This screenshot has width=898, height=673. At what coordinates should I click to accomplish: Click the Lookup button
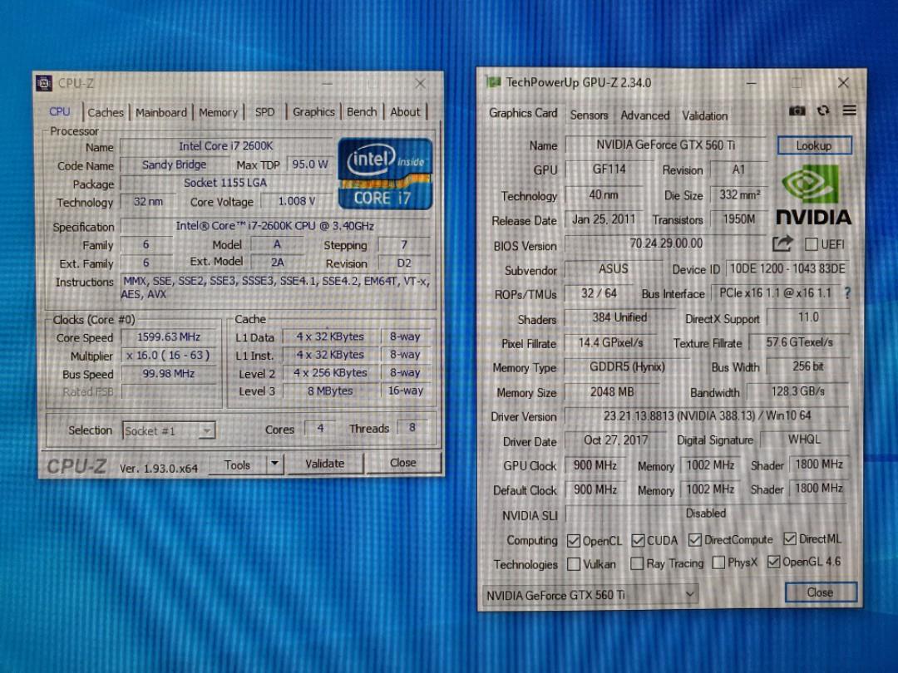click(814, 145)
